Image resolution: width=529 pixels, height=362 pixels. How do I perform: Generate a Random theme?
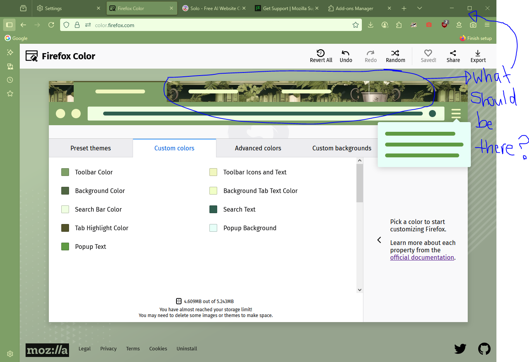coord(395,56)
